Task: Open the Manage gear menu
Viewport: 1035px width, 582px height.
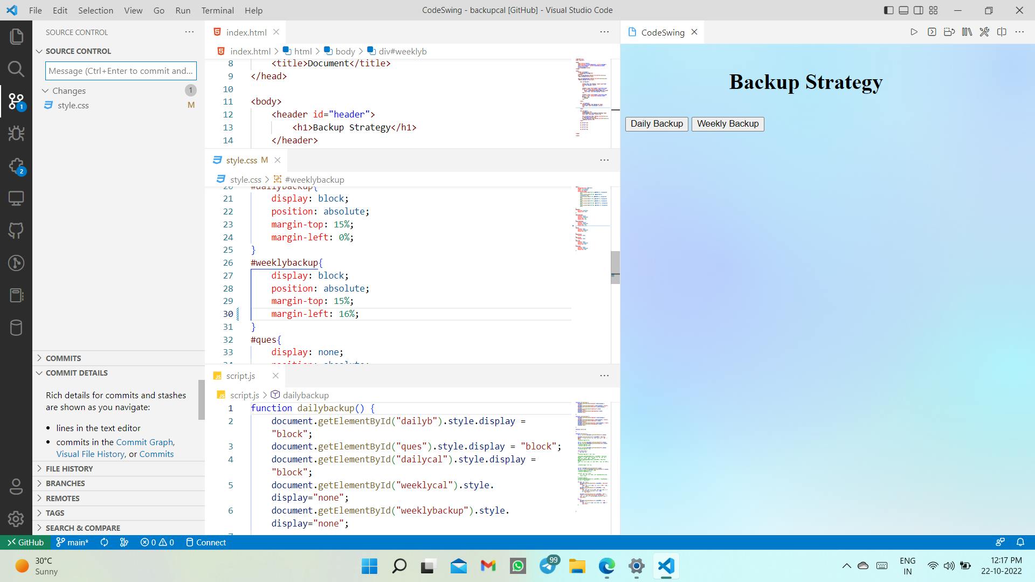Action: click(x=16, y=519)
